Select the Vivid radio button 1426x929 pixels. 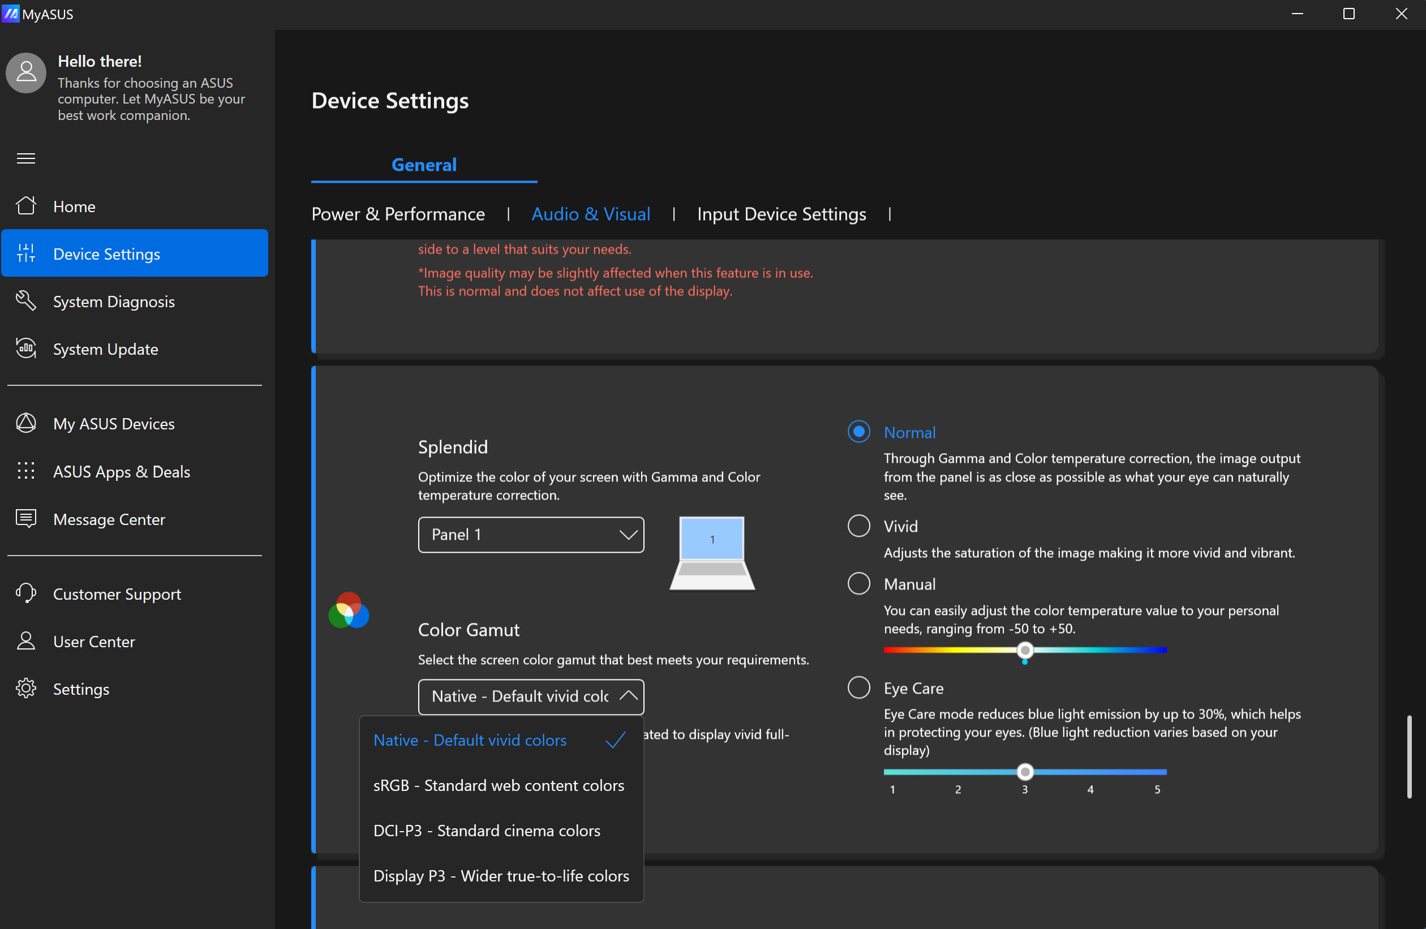tap(858, 526)
